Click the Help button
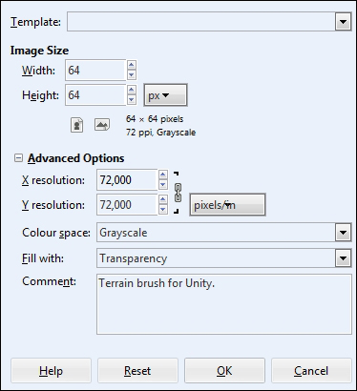The image size is (357, 391). pos(51,371)
